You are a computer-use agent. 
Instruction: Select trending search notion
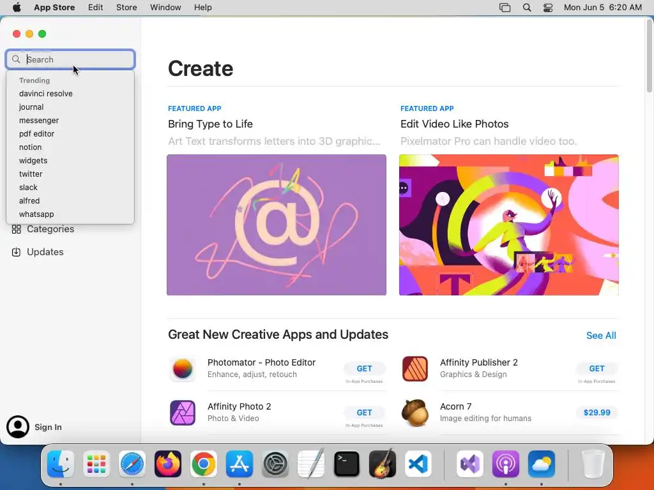tap(31, 147)
